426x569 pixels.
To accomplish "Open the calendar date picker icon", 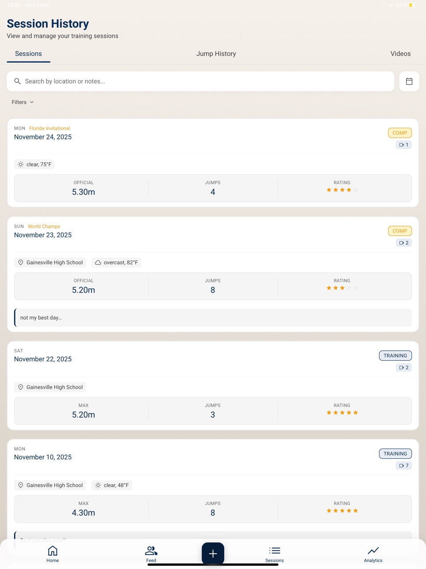I will (x=409, y=81).
